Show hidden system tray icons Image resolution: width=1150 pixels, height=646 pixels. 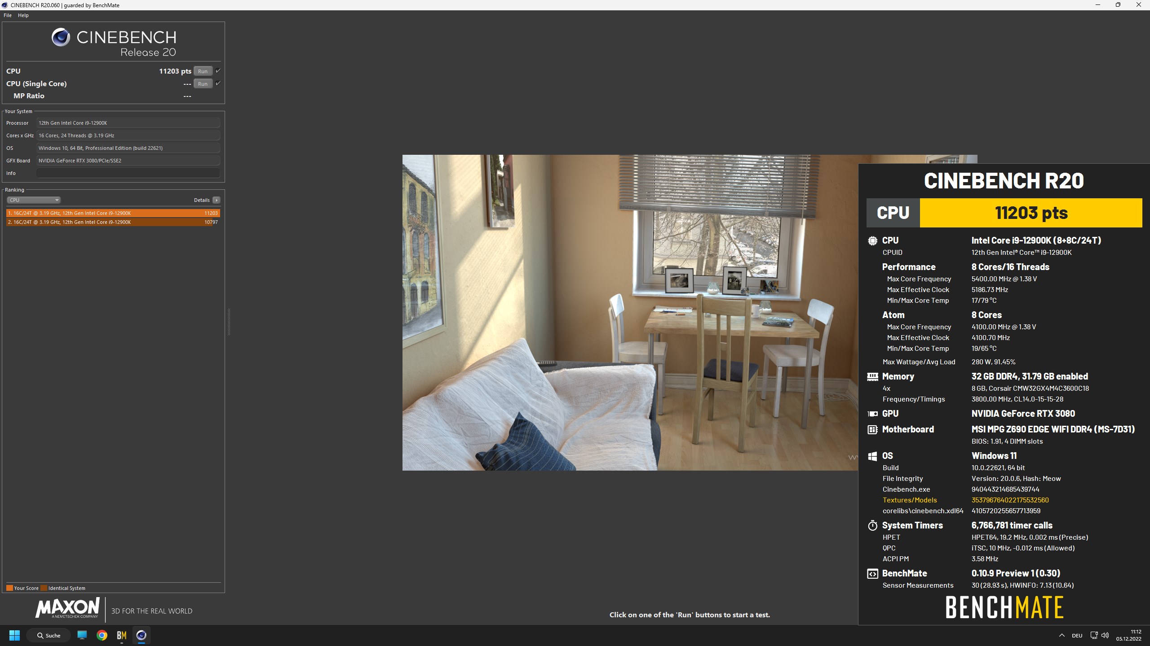tap(1062, 635)
